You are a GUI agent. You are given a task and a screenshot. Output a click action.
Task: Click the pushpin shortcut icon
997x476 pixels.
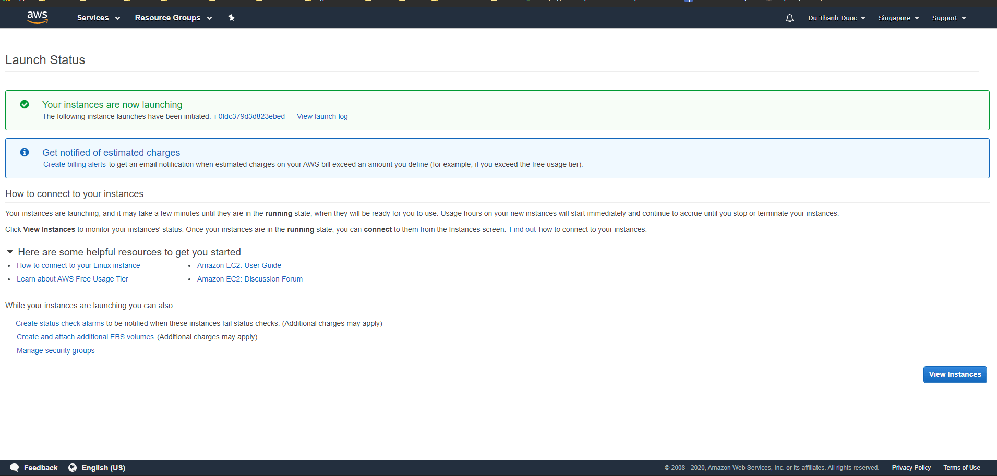232,18
